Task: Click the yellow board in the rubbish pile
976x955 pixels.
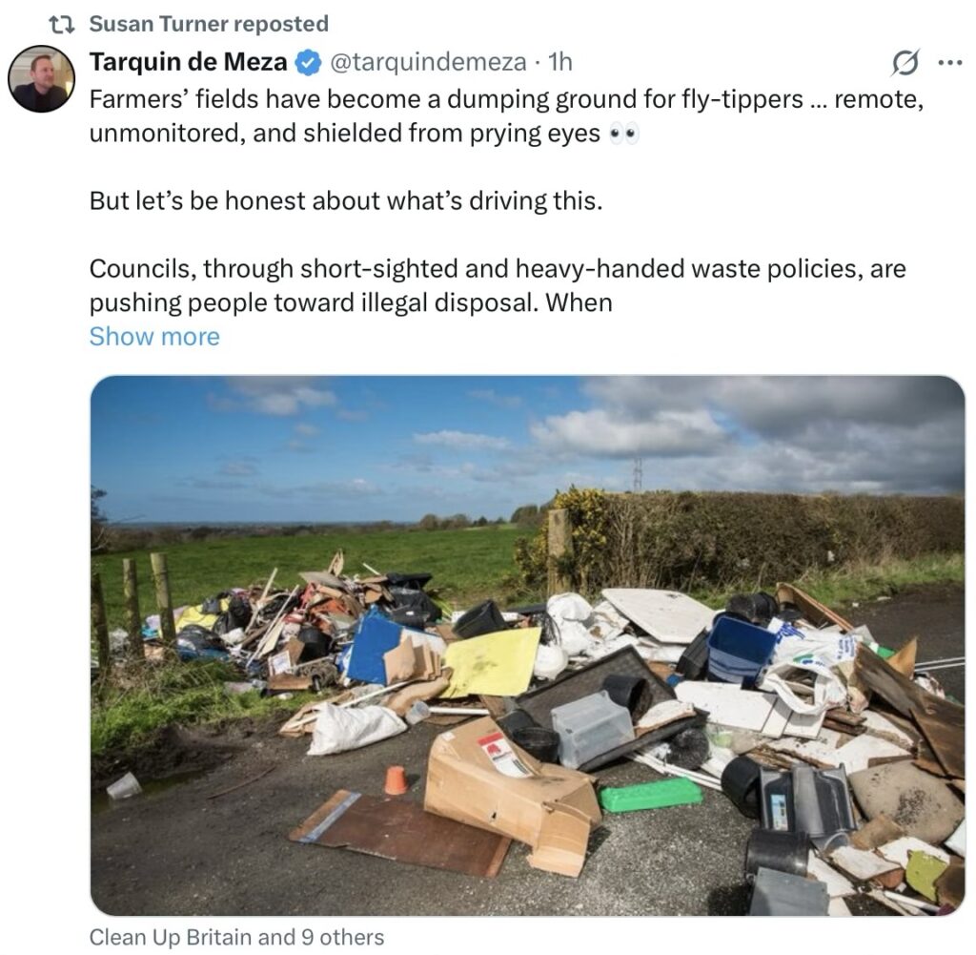Action: (492, 660)
